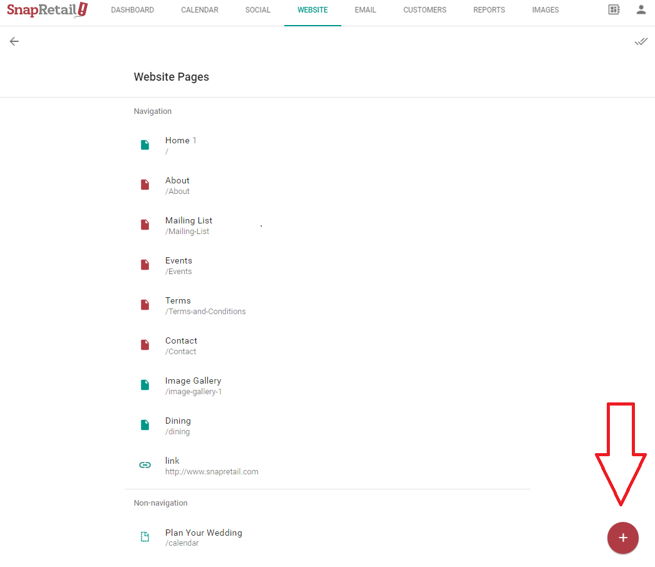Go back using the left arrow icon

[14, 41]
